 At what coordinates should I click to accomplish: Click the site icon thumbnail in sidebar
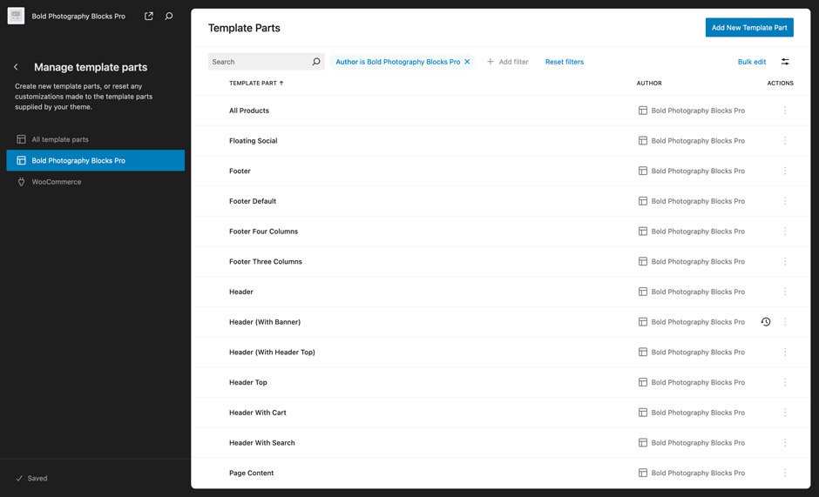click(x=16, y=17)
